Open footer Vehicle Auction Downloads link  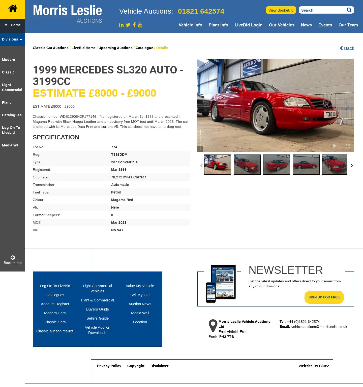click(98, 330)
